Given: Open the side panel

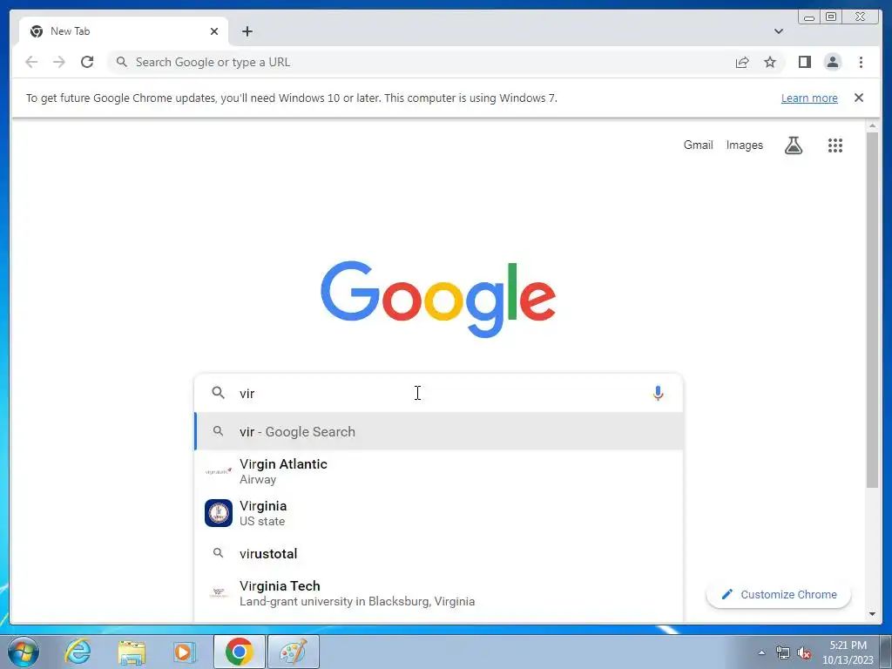Looking at the screenshot, I should pos(804,62).
